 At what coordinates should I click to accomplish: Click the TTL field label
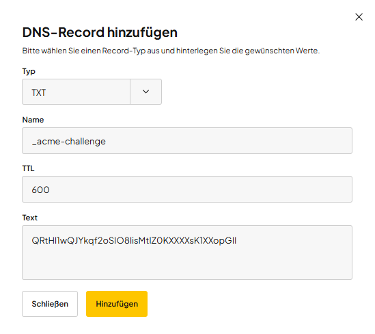point(28,168)
